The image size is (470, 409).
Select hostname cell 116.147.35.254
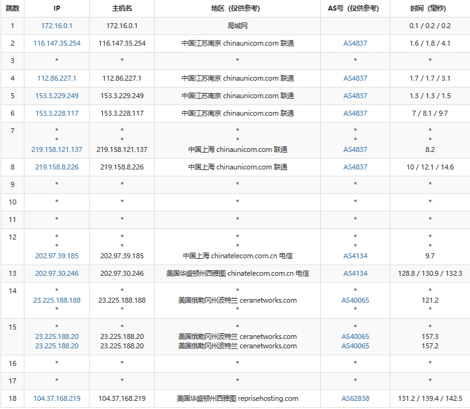pyautogui.click(x=122, y=43)
